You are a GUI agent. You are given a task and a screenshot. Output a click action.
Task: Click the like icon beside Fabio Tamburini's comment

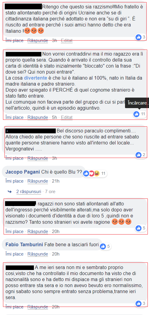tap(103, 246)
